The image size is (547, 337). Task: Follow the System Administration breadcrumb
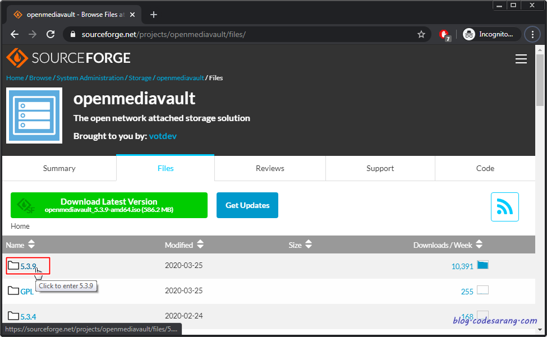(x=90, y=78)
